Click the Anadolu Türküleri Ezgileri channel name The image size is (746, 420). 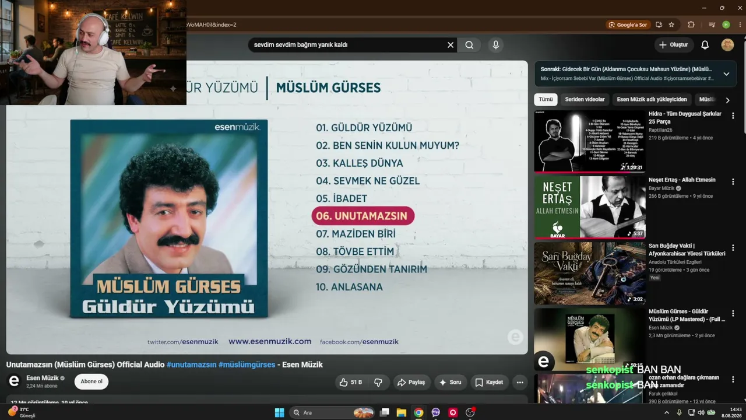tap(675, 262)
